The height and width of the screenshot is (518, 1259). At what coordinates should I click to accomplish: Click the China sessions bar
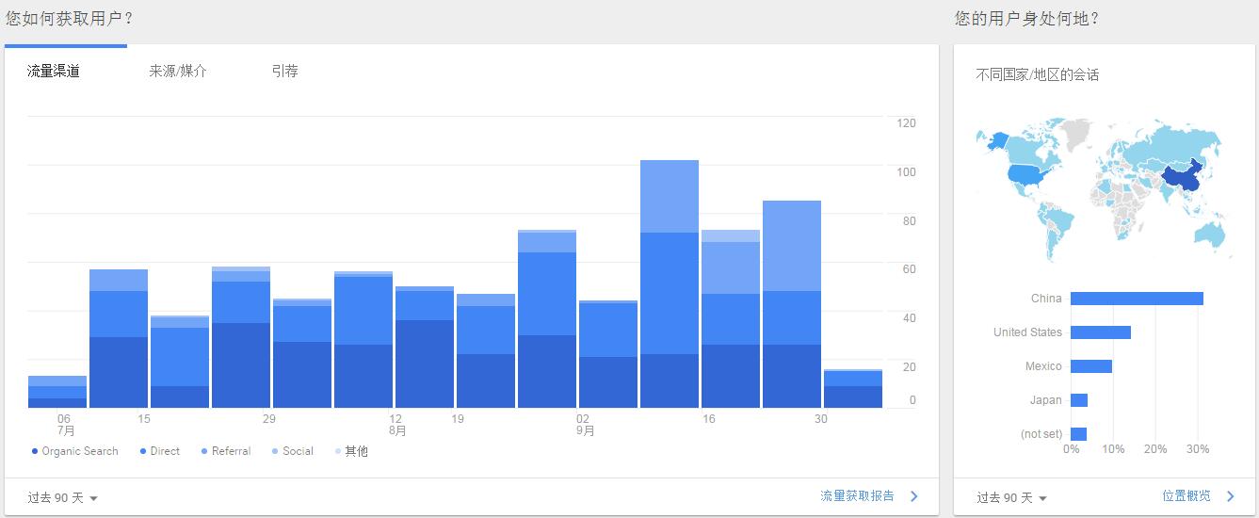click(1137, 299)
